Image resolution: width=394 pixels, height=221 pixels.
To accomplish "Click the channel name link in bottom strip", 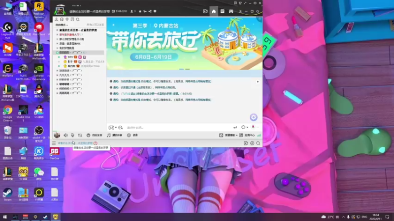I will pos(75,143).
